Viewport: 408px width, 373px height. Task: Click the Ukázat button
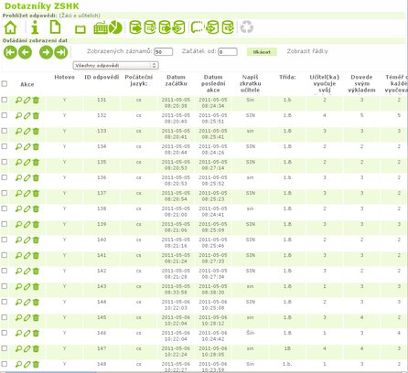pyautogui.click(x=262, y=52)
